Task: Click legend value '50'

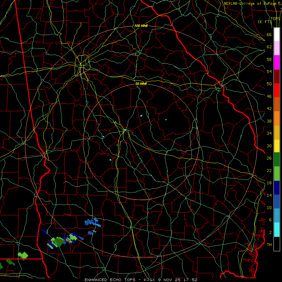Action: (269, 84)
